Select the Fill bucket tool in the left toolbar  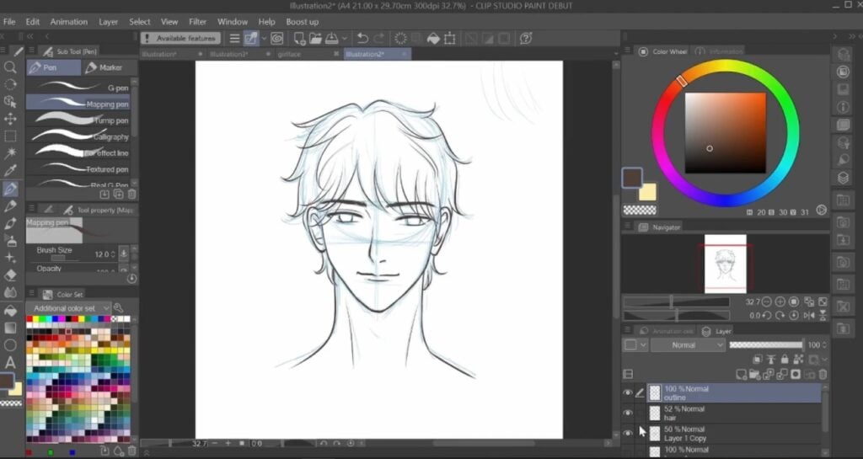tap(10, 311)
